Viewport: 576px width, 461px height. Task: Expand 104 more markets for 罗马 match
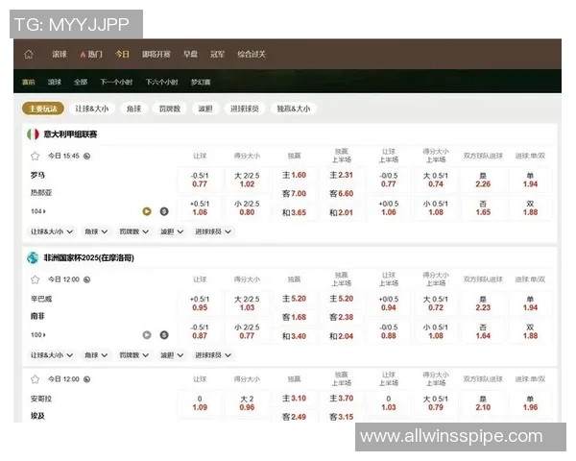point(38,211)
